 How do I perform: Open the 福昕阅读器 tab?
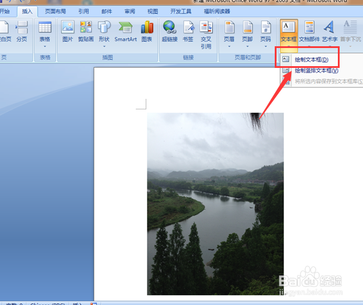pyautogui.click(x=217, y=11)
